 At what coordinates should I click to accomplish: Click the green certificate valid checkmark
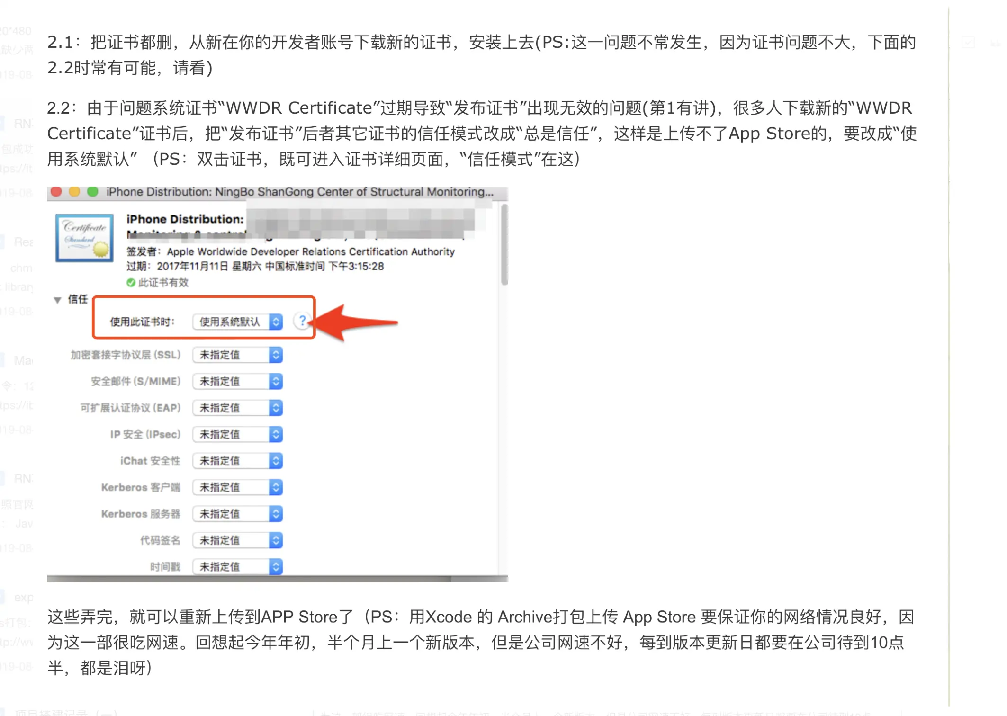(131, 283)
